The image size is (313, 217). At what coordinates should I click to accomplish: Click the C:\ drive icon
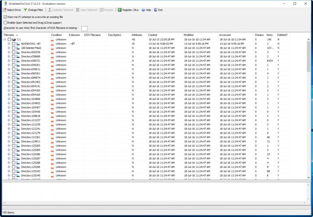[x=14, y=39]
